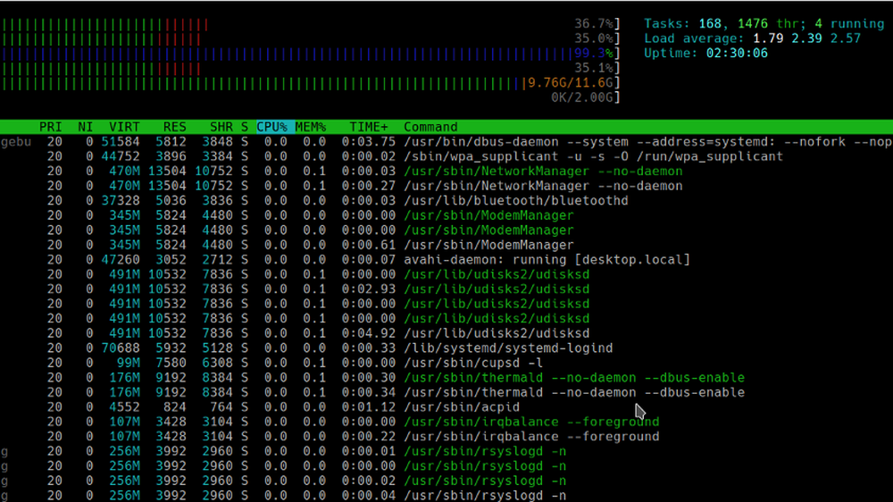Click the CPU meter showing 35.0%
The height and width of the screenshot is (502, 893).
coord(311,38)
